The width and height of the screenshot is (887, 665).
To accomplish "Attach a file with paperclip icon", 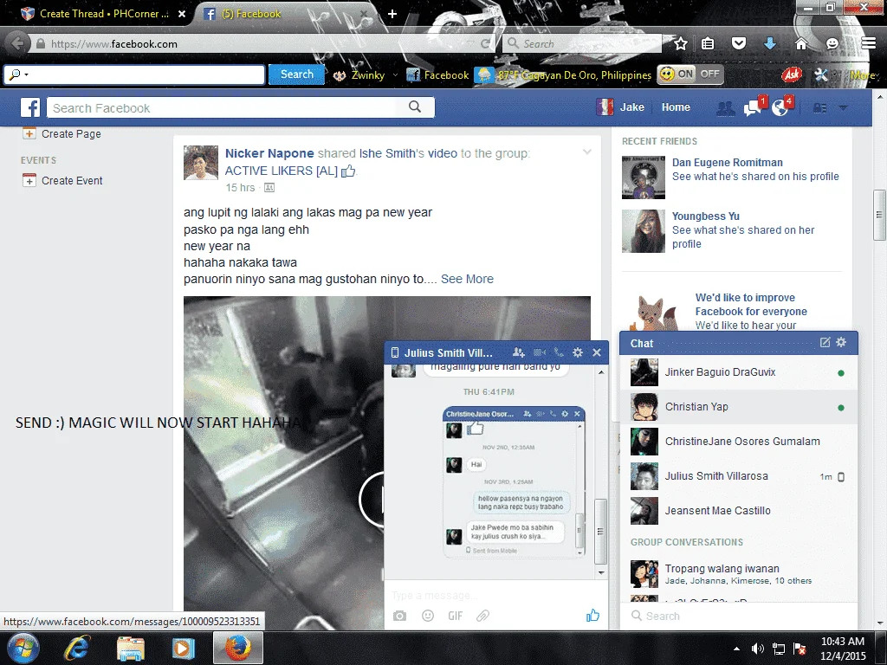I will point(482,616).
